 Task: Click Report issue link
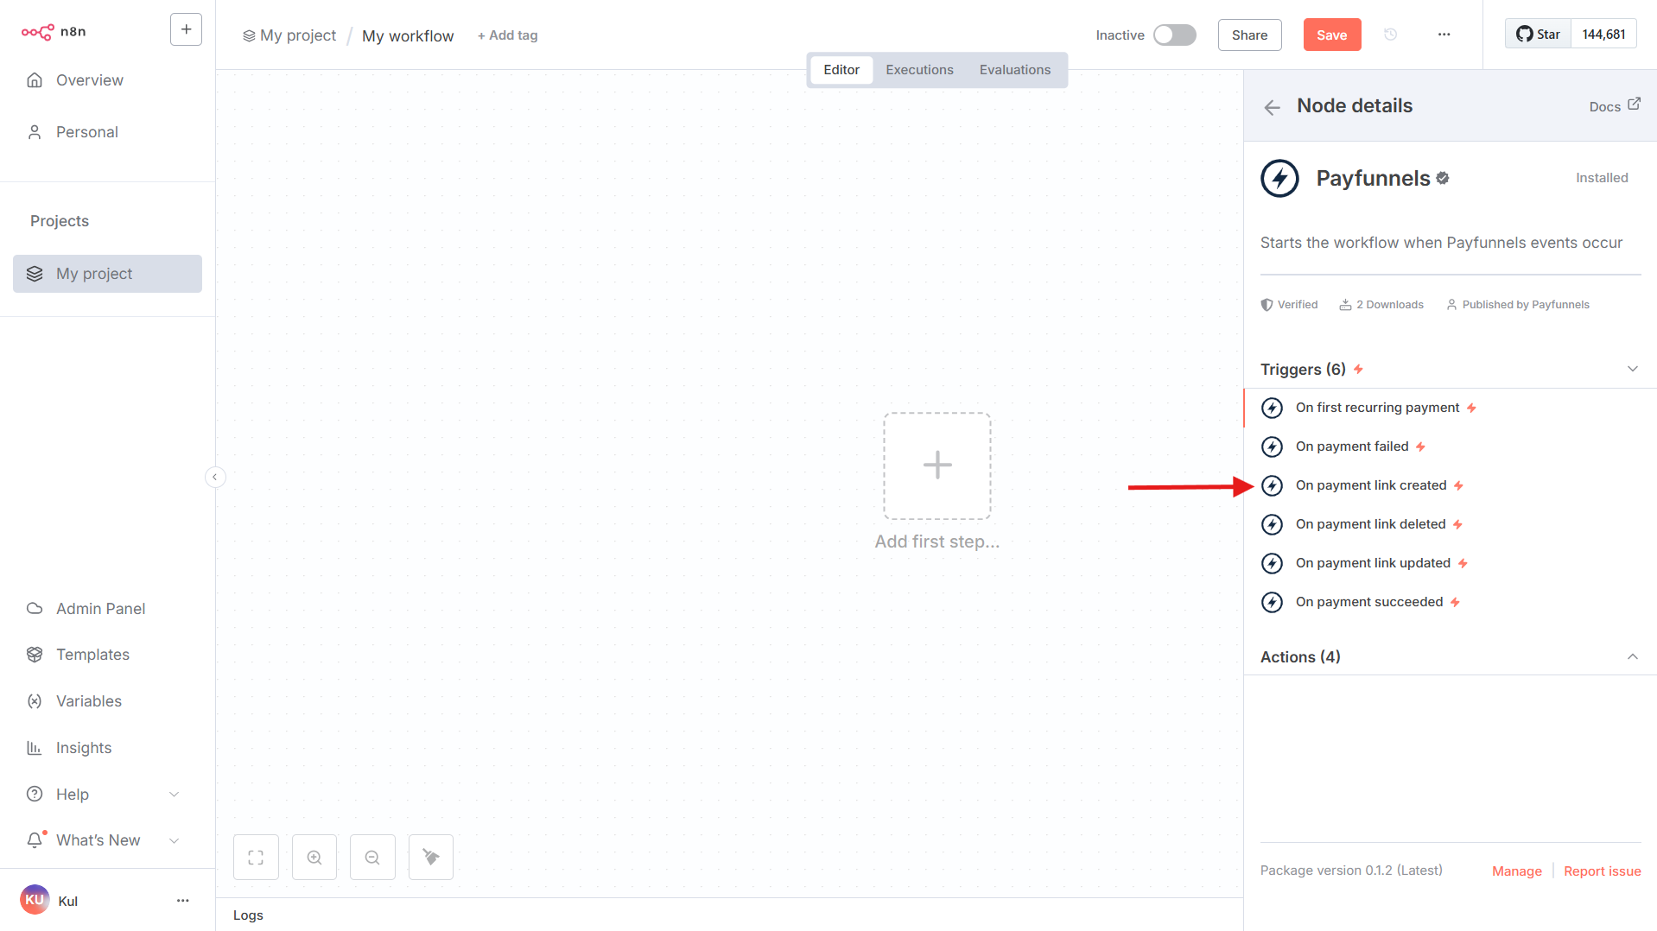click(1602, 871)
